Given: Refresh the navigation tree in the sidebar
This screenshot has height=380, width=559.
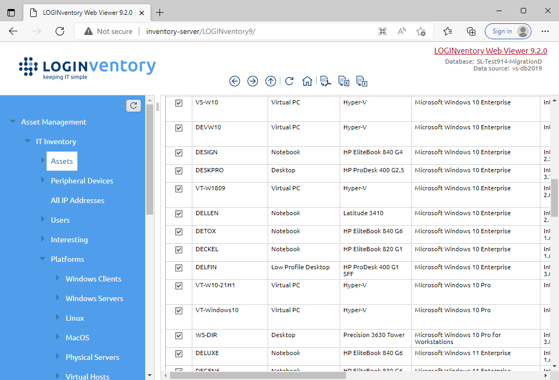Looking at the screenshot, I should (134, 105).
